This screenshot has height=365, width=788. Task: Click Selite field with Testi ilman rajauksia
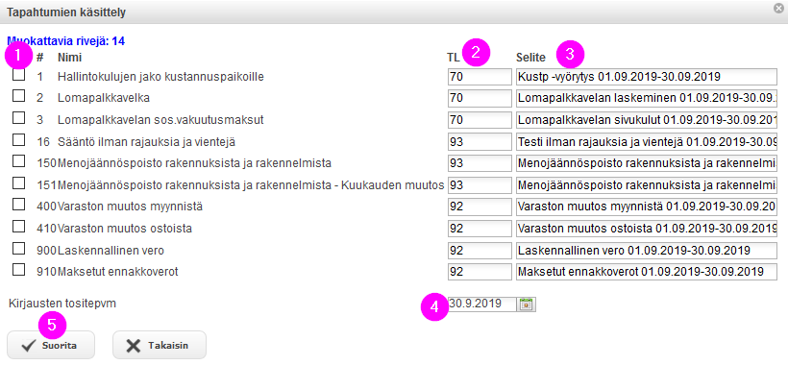(x=647, y=141)
